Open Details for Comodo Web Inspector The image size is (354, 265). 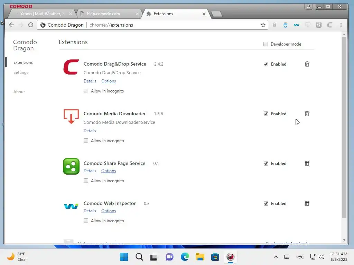(90, 211)
